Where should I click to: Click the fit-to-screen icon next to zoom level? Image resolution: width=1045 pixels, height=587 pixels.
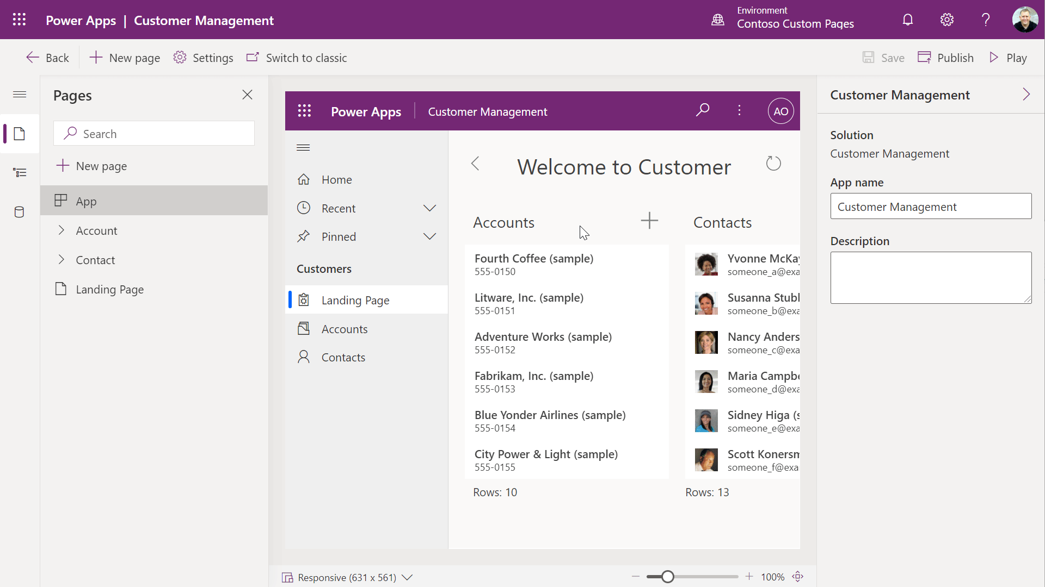[798, 577]
